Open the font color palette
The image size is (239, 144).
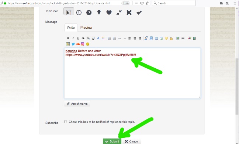103,38
